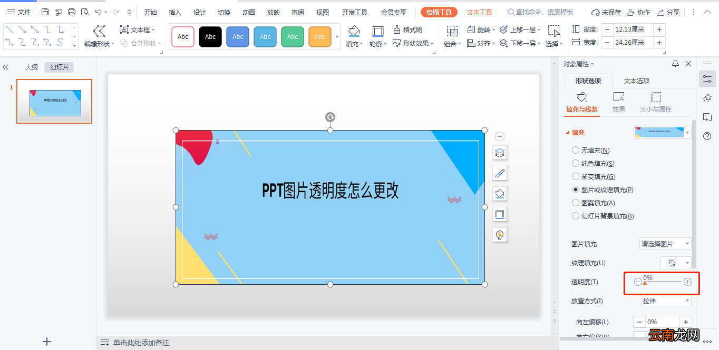
Task: Click the lightbulb suggestion icon
Action: pos(500,235)
